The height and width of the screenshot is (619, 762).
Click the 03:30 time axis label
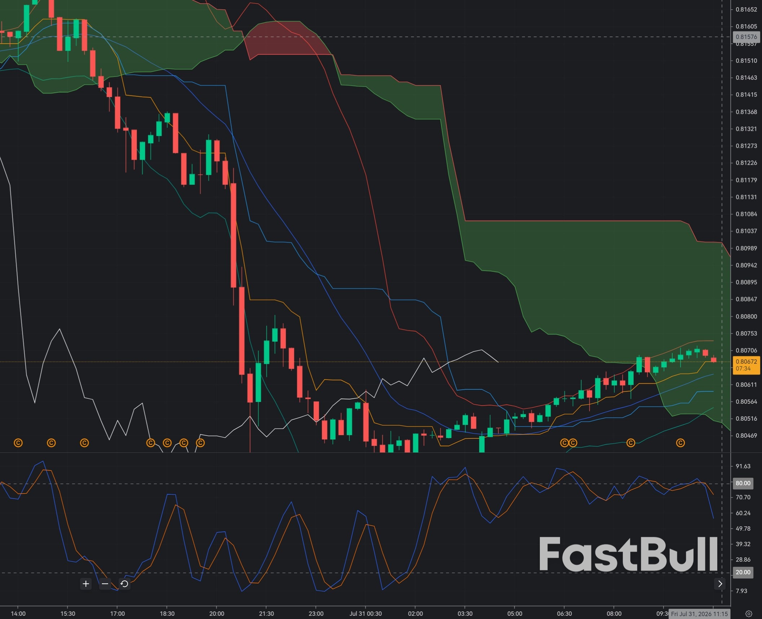465,614
